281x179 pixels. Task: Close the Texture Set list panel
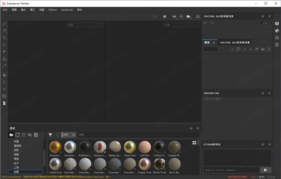click(x=269, y=16)
